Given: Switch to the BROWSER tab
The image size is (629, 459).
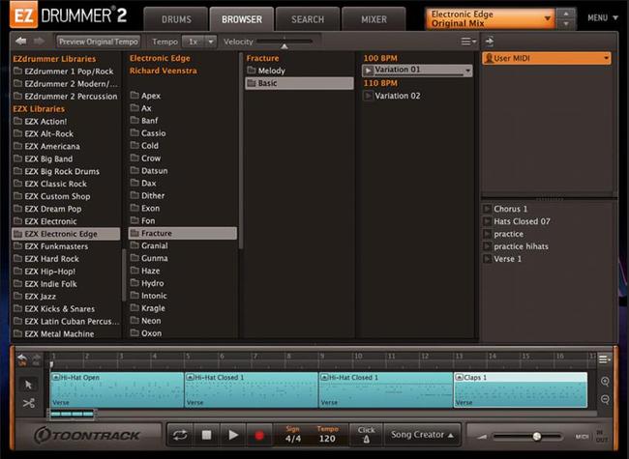Looking at the screenshot, I should click(x=242, y=19).
